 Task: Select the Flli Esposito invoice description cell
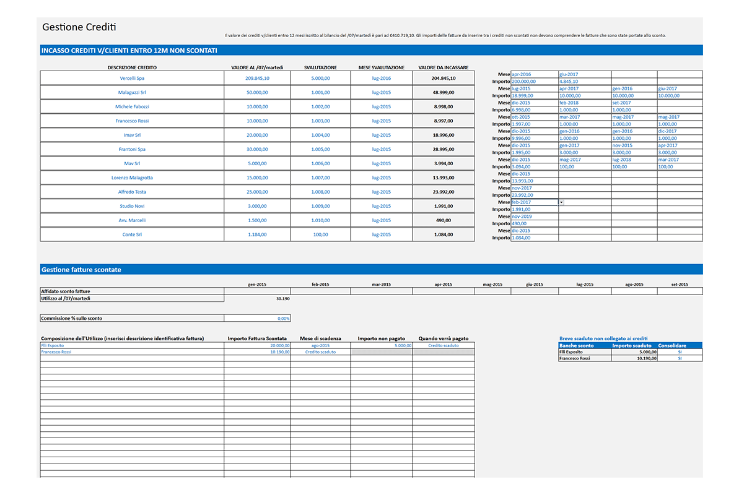(132, 346)
